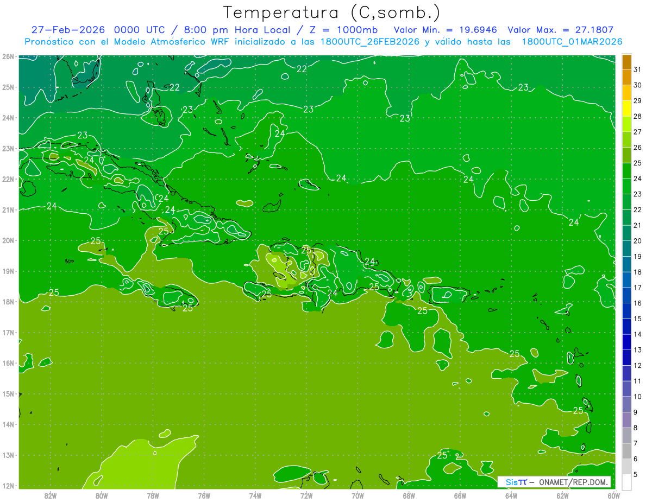652x503 pixels.
Task: Click the colorbar value '15'
Action: point(637,319)
